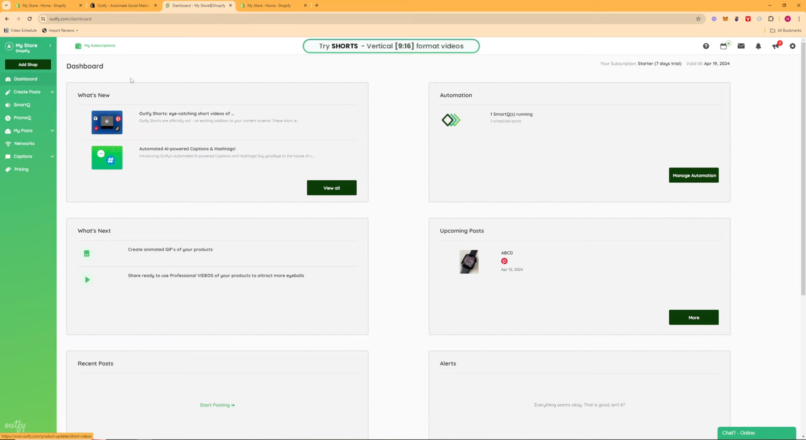
Task: Expand Captions sidebar menu
Action: point(52,157)
